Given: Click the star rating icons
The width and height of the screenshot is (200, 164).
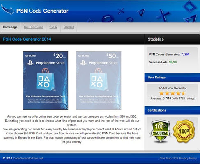Looking at the screenshot, I should [x=172, y=93].
